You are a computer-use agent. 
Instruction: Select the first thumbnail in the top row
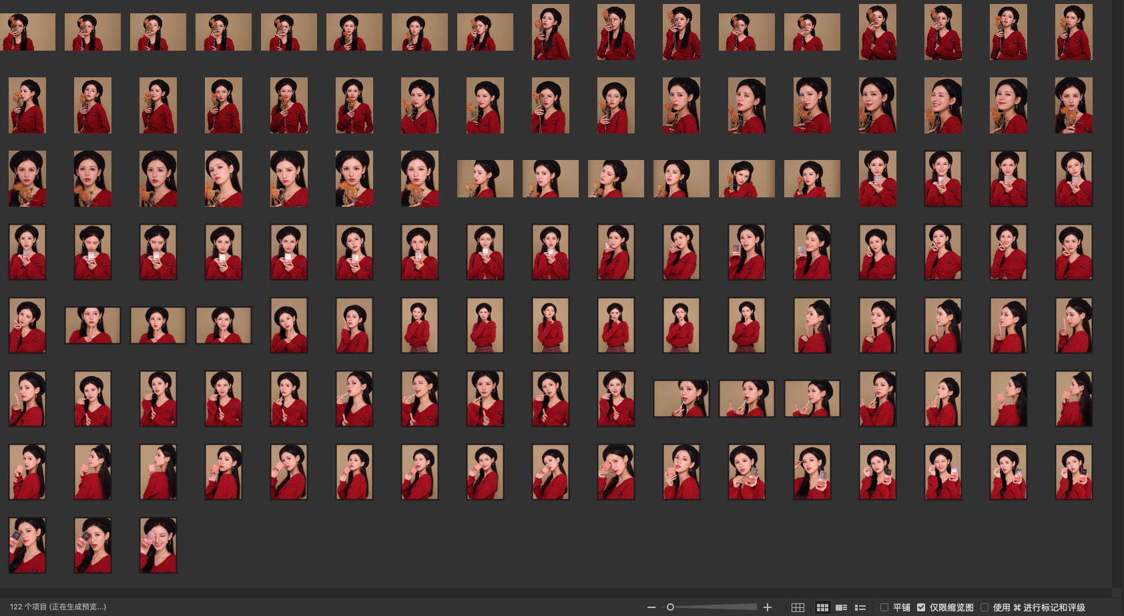click(x=27, y=32)
